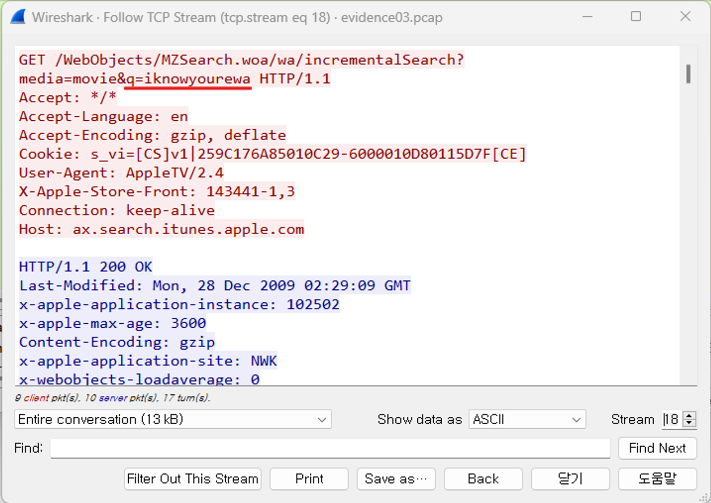Click the Accept-Encoding: gzip, deflate line
Viewport: 711px width, 503px height.
click(152, 135)
